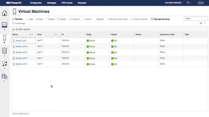Open the Messages menu

click(x=52, y=3)
